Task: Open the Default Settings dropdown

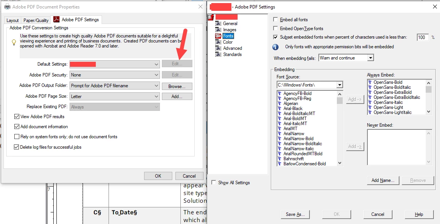Action: (x=114, y=64)
